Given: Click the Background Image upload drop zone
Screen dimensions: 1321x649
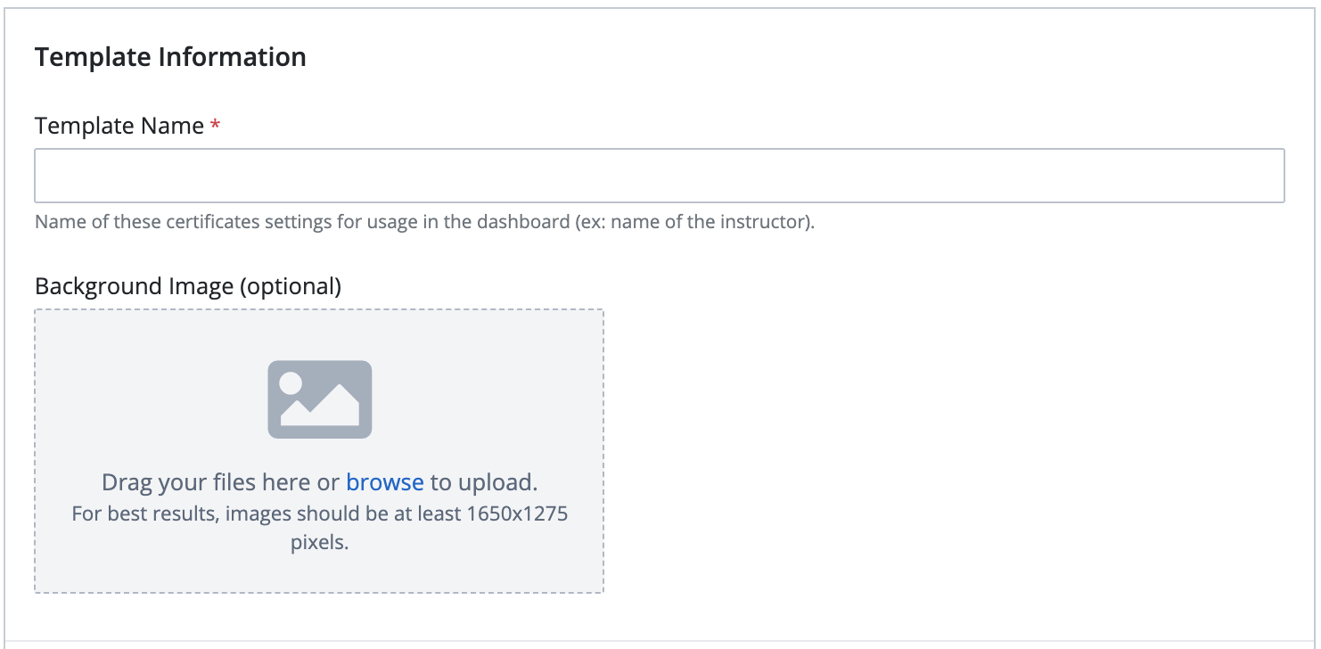Looking at the screenshot, I should click(319, 450).
